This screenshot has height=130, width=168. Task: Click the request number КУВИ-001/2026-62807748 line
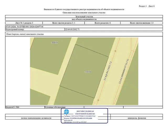coord(24,27)
